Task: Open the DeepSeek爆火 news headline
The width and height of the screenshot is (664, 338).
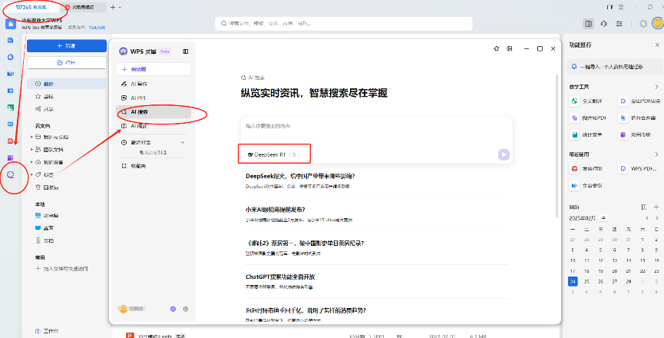Action: (x=299, y=176)
